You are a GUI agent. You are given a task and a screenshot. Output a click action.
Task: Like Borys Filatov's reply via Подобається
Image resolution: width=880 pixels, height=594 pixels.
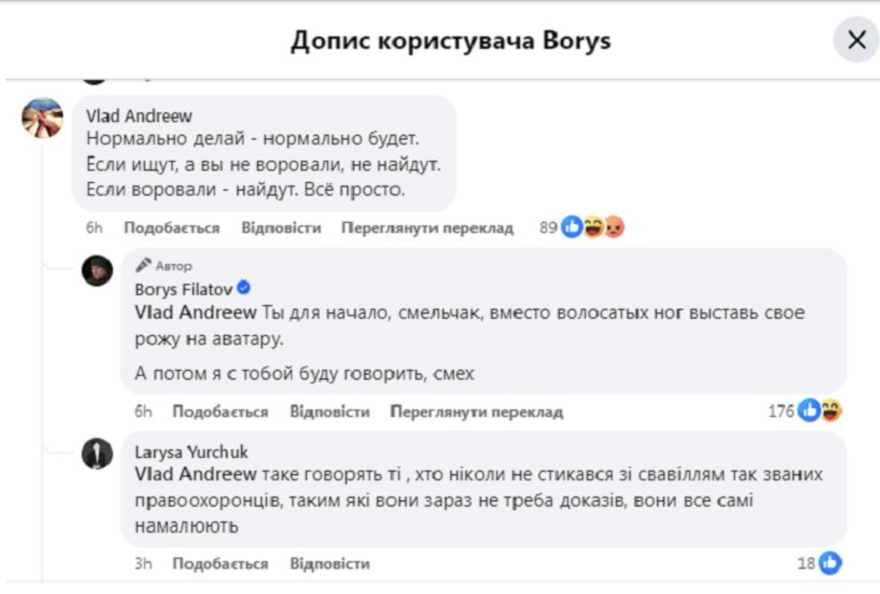click(x=220, y=412)
